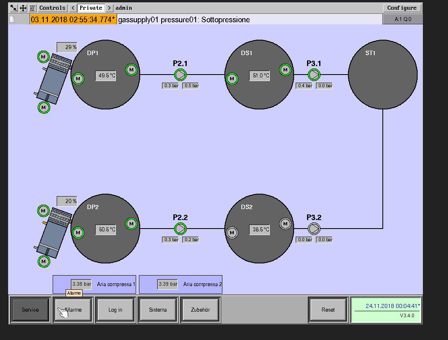Click the 49.5 °C temperature field
The image size is (448, 340).
(x=106, y=75)
